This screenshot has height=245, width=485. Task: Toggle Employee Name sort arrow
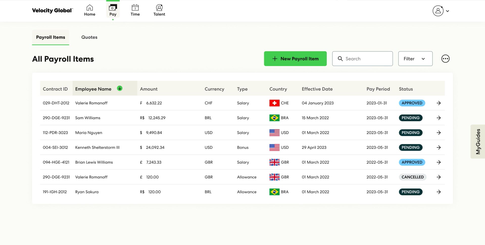tap(120, 88)
